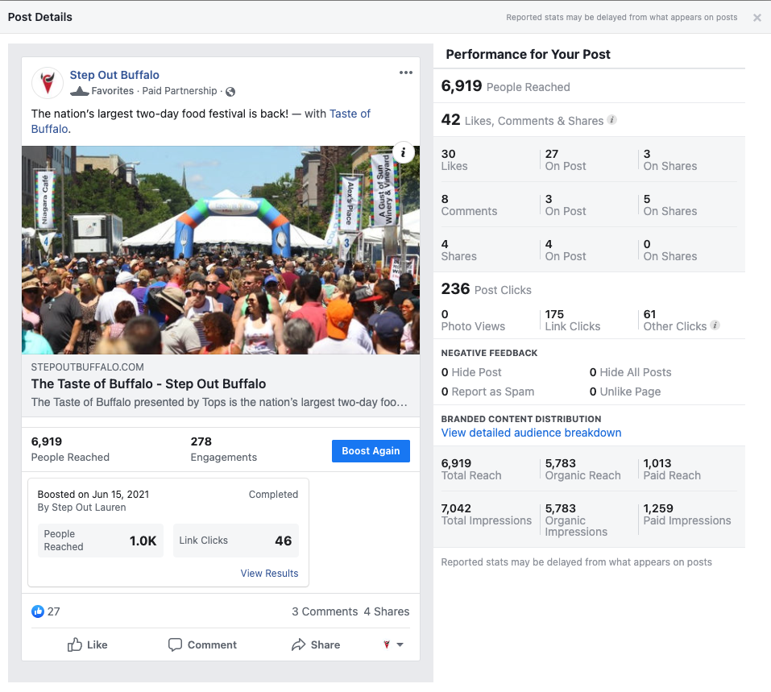This screenshot has width=771, height=692.
Task: Click the Paid Partnership label
Action: coord(180,91)
